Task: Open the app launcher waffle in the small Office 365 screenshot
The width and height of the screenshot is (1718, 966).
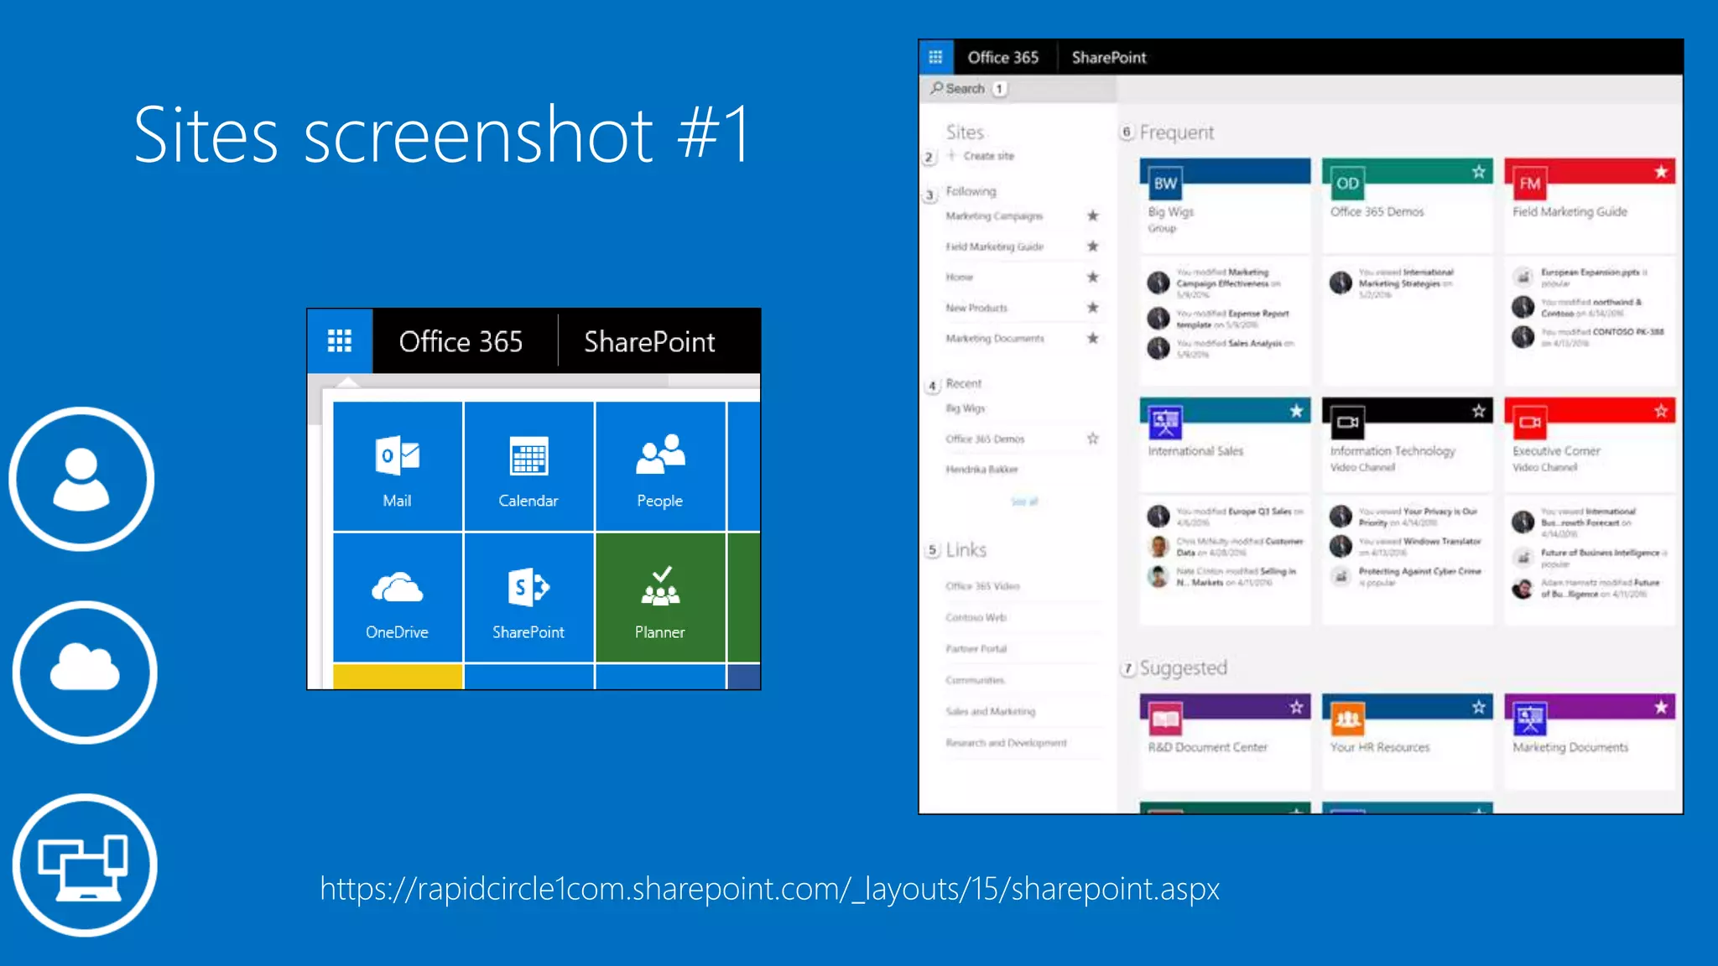Action: coord(340,341)
